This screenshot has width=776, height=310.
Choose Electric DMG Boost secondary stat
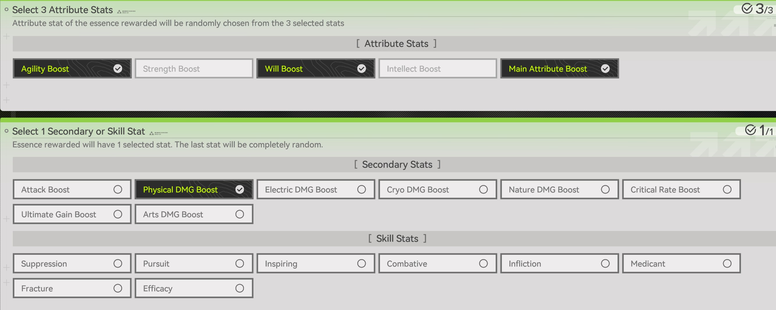tap(316, 189)
